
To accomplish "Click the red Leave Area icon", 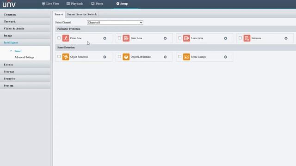I will click(x=186, y=38).
